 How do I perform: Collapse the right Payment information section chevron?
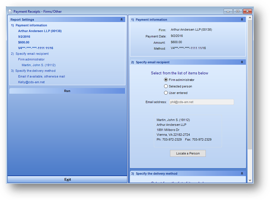tap(242, 19)
